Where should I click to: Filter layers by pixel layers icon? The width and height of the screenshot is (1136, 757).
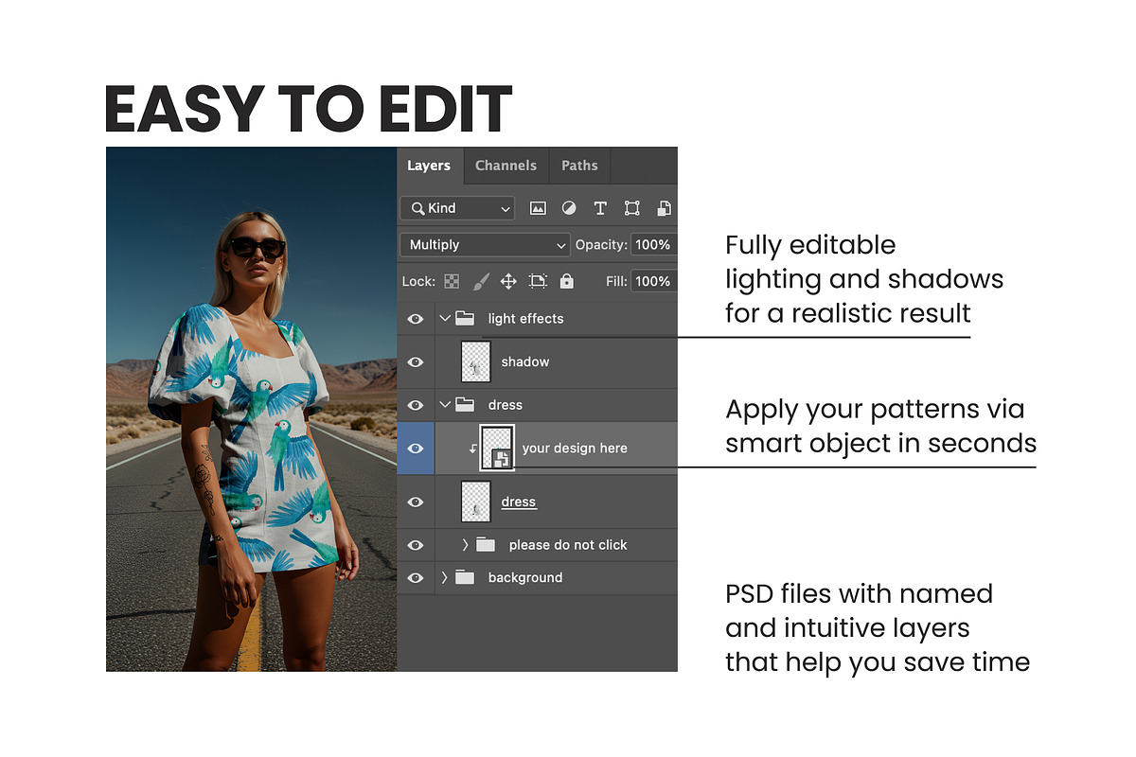(x=538, y=208)
